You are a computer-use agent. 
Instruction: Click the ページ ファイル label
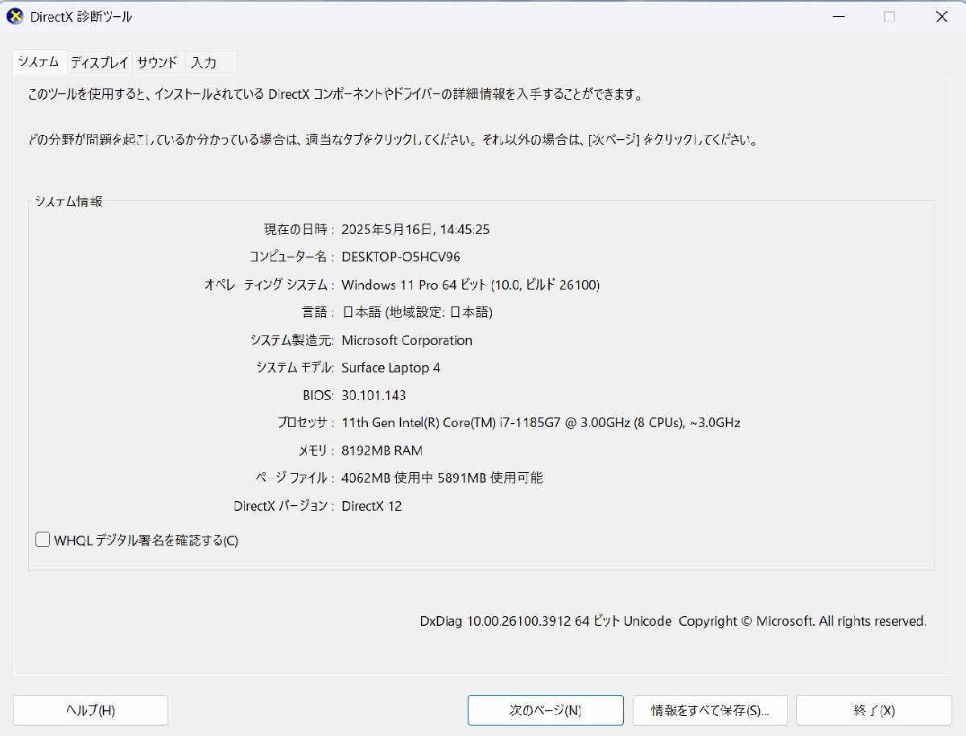294,478
